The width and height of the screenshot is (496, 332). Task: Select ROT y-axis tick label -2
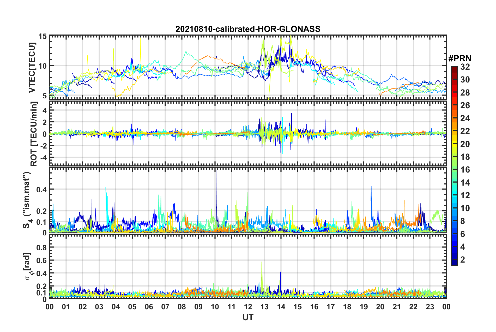tap(44, 146)
